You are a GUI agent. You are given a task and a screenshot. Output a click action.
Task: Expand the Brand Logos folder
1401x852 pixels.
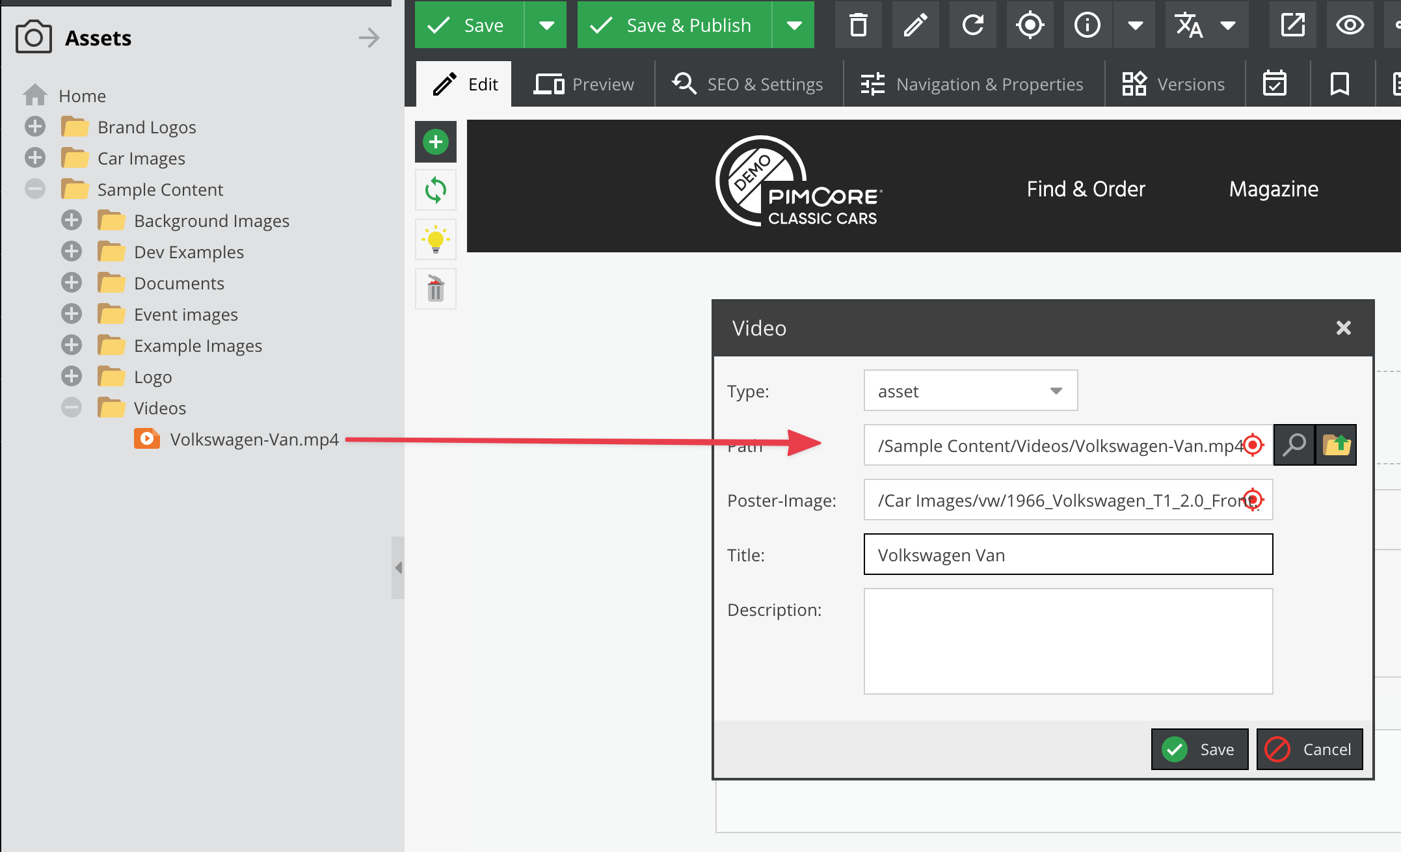click(35, 127)
